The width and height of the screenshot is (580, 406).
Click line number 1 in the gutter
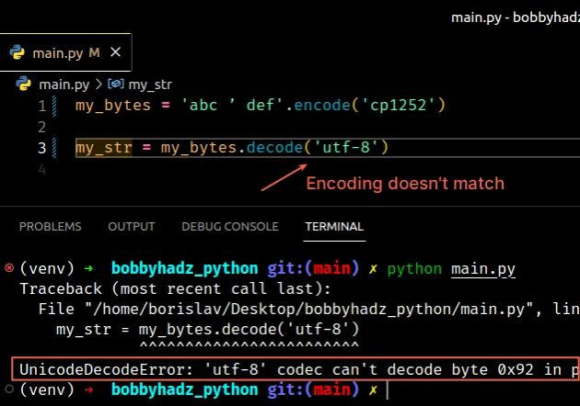[x=41, y=106]
